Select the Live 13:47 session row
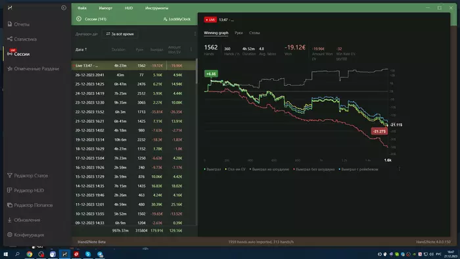 [133, 66]
